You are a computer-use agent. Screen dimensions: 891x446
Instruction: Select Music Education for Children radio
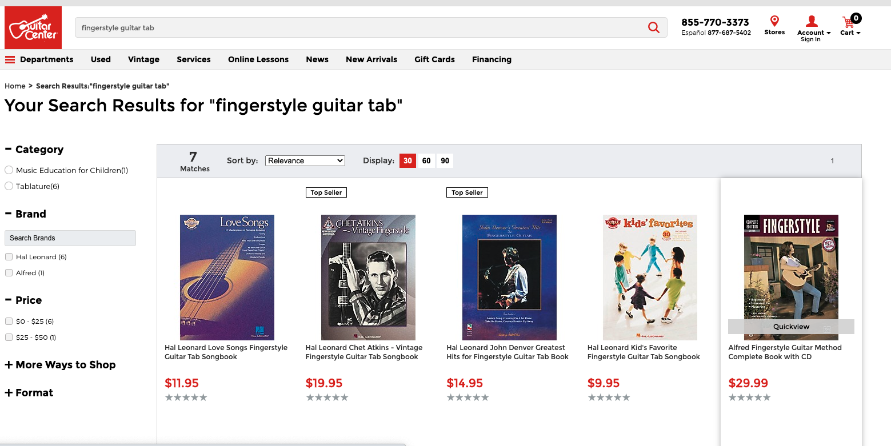tap(9, 170)
